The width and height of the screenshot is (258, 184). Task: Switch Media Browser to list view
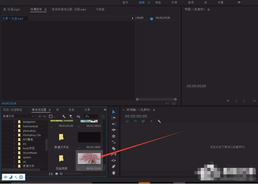point(51,174)
